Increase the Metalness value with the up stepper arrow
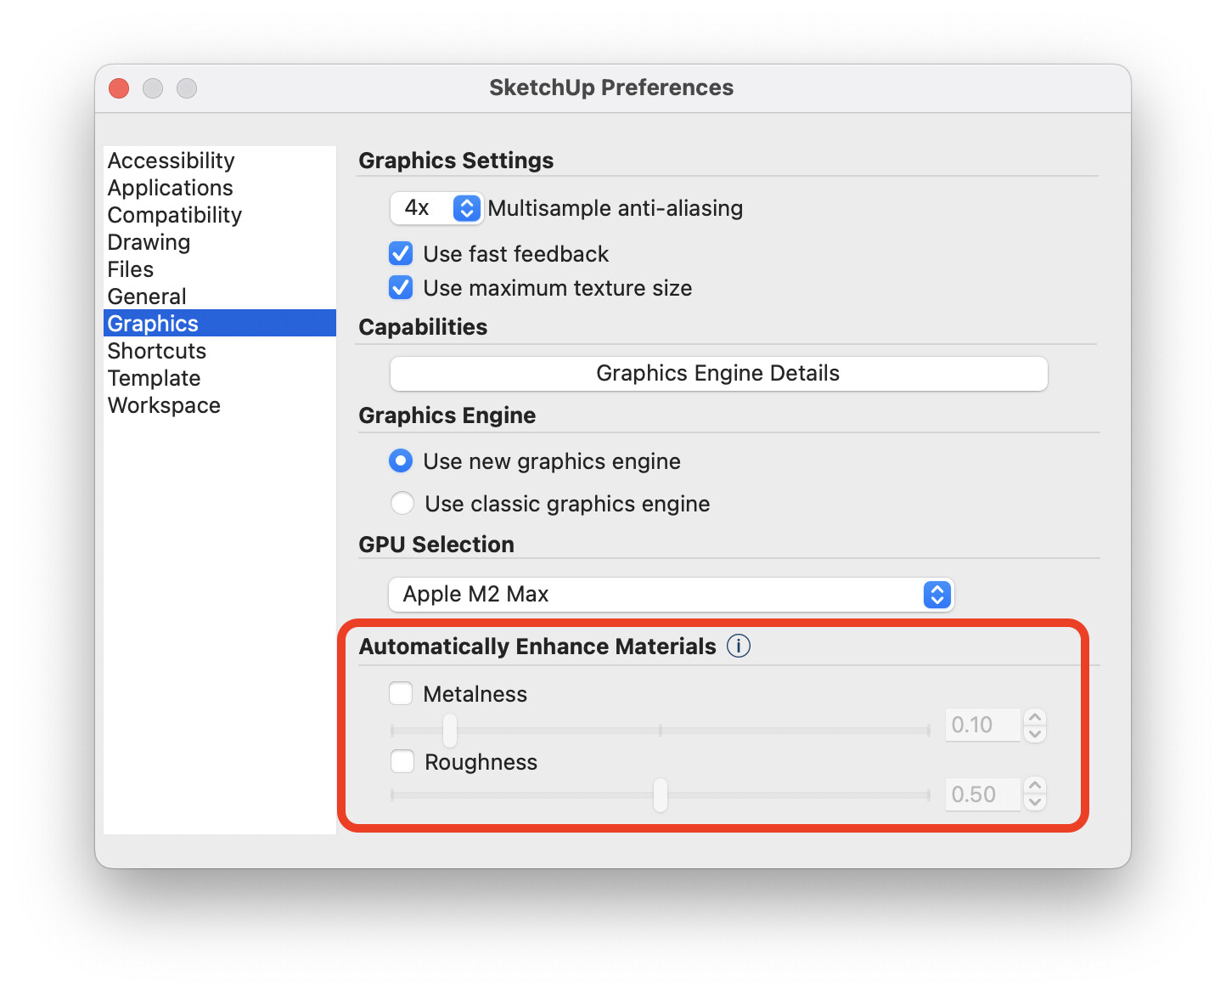 pyautogui.click(x=1034, y=717)
